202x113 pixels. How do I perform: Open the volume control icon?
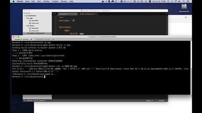click(180, 1)
